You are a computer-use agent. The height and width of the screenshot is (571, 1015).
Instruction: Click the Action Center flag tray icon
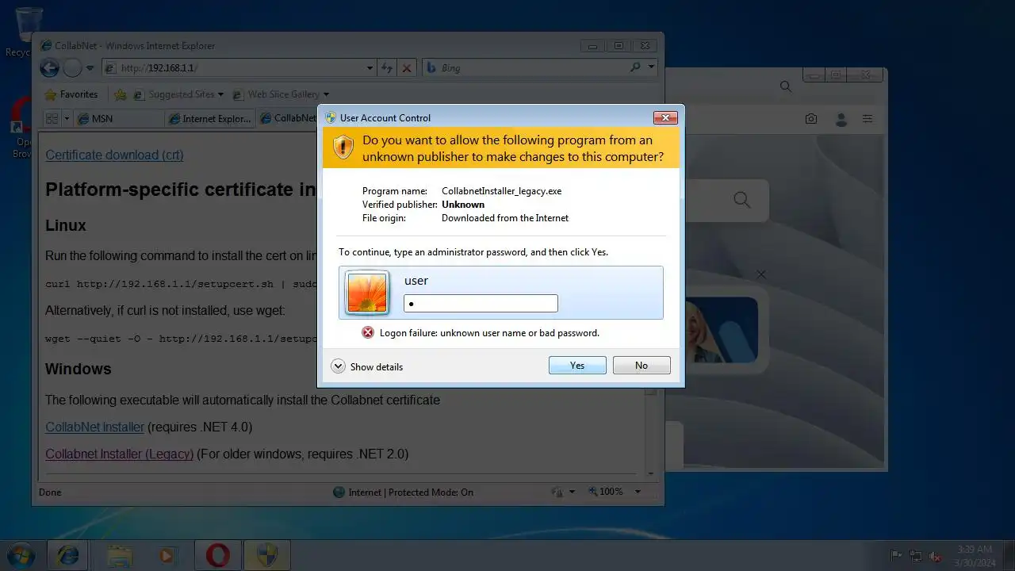(896, 555)
